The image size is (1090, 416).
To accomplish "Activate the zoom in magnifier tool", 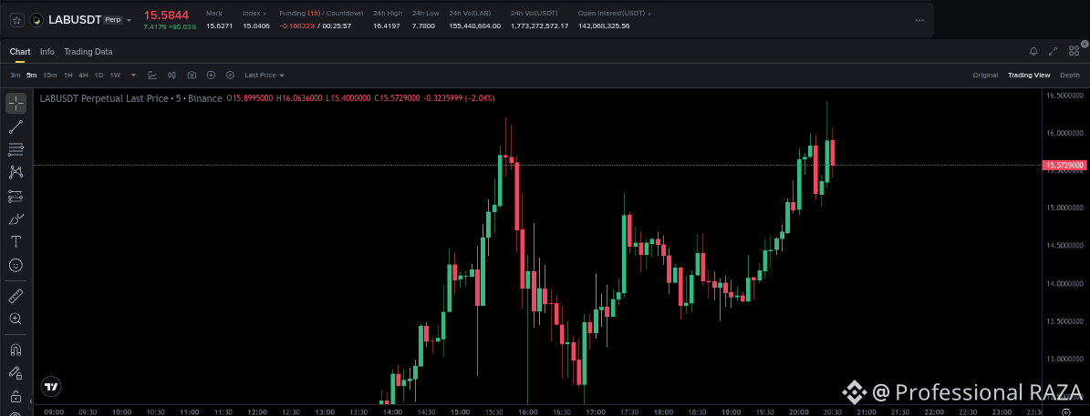I will pos(16,319).
